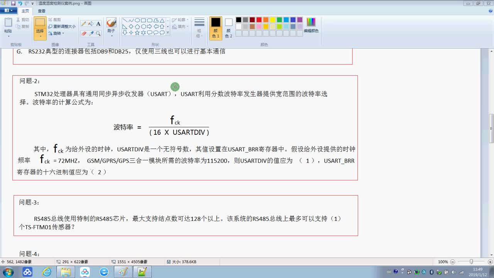Save the image using the floppy disk icon
494x278 pixels.
click(x=13, y=3)
